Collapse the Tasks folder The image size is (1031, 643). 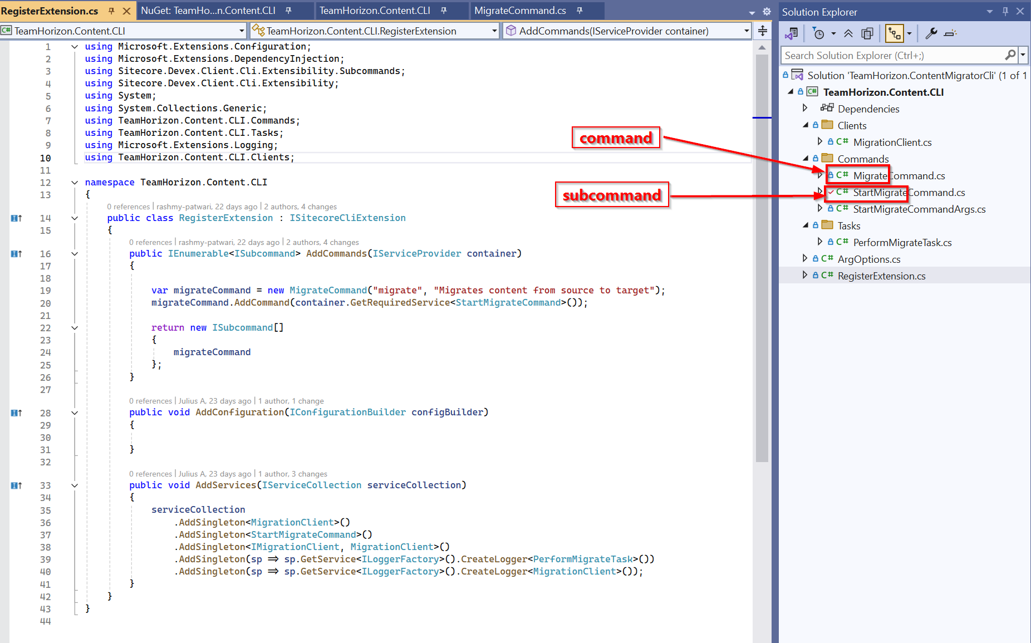pyautogui.click(x=805, y=225)
